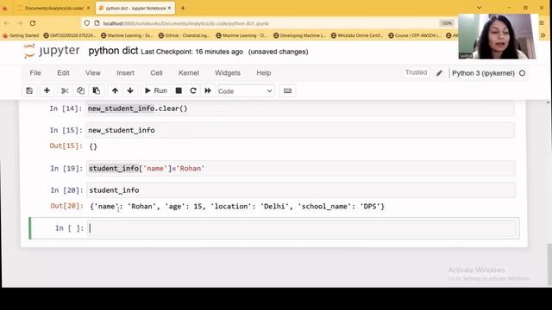552x310 pixels.
Task: Open the Firefox application hamburger menu
Action: point(542,23)
